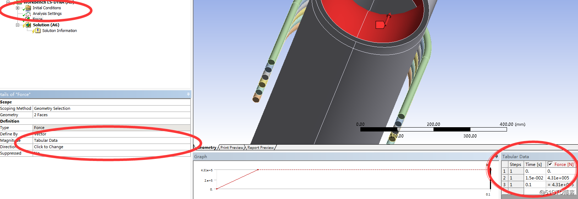The width and height of the screenshot is (578, 199).
Task: Select Initial Conditions in the tree
Action: coord(47,8)
